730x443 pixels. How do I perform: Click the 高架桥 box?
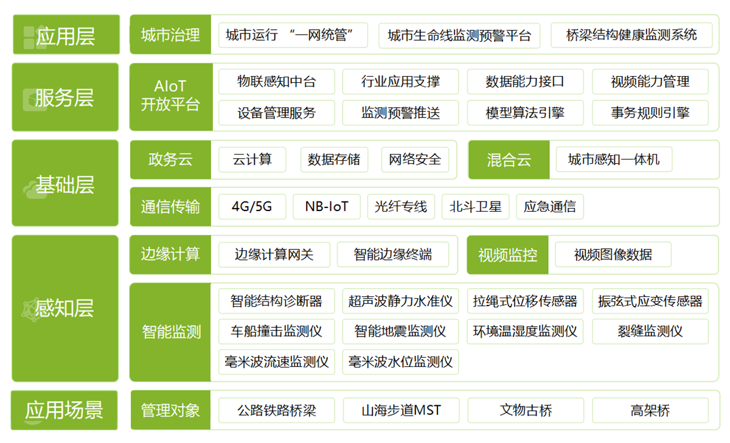[650, 411]
